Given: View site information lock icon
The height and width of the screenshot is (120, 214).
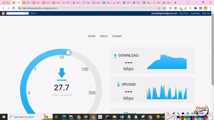Looking at the screenshot, I should [x=20, y=8].
